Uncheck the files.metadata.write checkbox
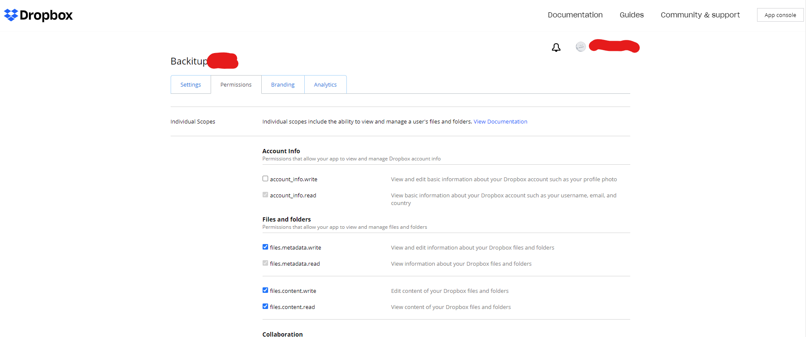This screenshot has width=806, height=337. pos(265,247)
